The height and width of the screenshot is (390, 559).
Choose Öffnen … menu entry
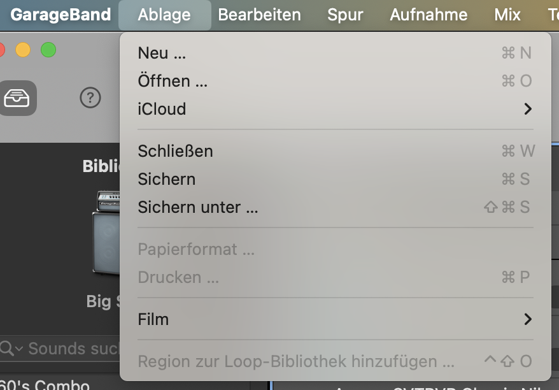[336, 81]
